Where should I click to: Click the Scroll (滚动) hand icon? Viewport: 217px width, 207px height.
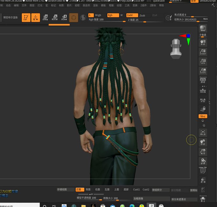click(203, 42)
